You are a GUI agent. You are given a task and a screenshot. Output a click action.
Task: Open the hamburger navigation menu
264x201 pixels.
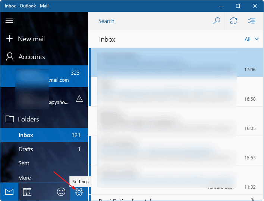point(9,21)
